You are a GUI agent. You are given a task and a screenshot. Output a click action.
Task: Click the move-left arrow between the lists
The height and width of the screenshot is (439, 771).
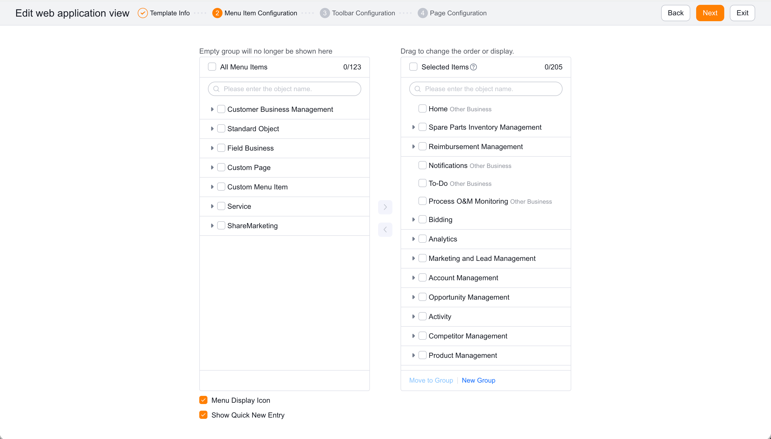coord(385,229)
